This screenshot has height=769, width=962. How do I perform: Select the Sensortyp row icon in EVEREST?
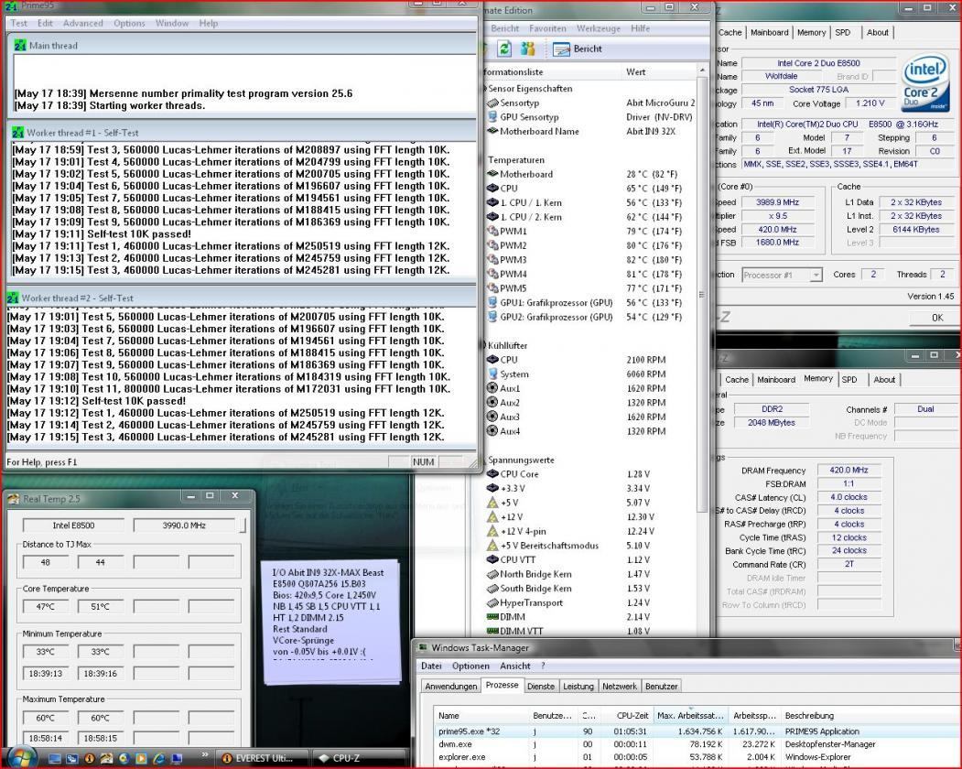(x=492, y=103)
